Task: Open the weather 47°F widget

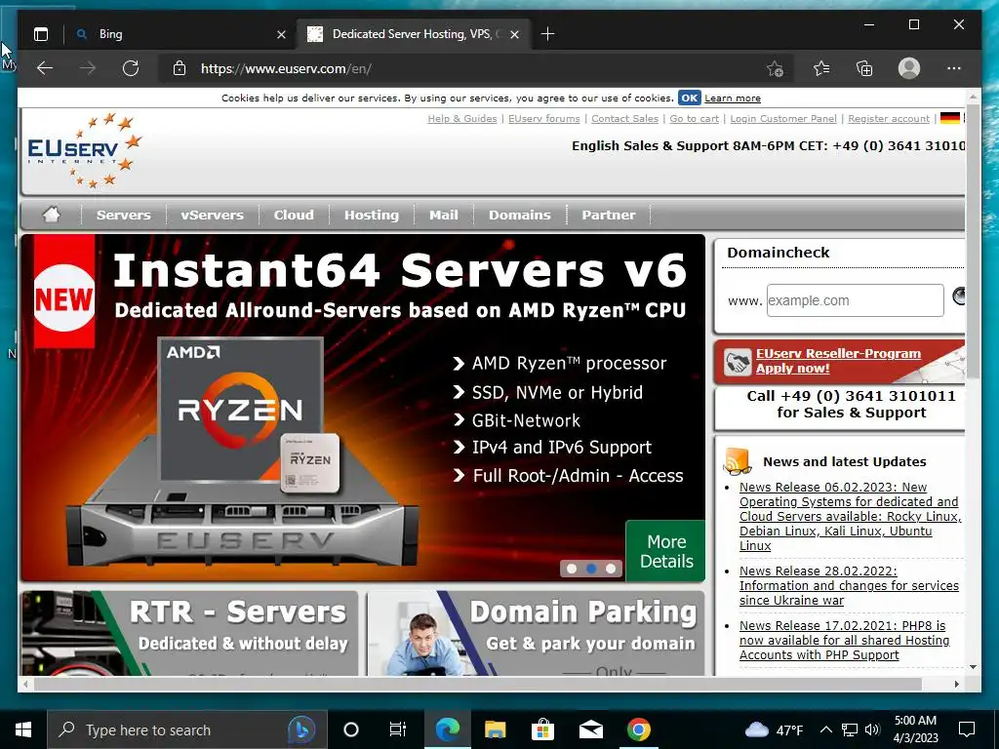Action: coord(774,729)
